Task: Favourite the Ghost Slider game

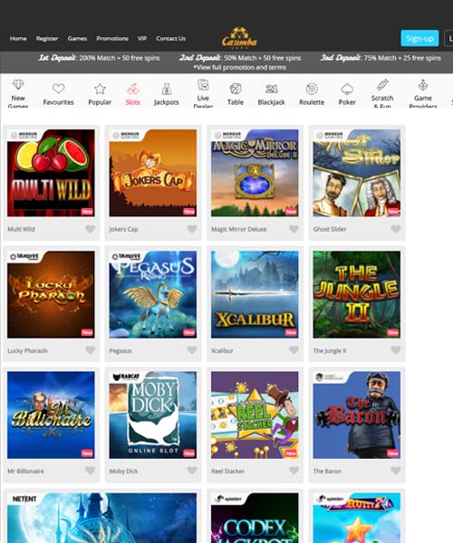Action: click(396, 229)
